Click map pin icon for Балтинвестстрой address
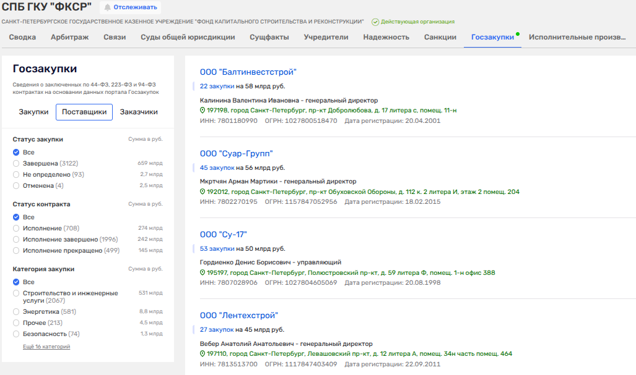Screen dimensions: 636x375 click(203, 111)
